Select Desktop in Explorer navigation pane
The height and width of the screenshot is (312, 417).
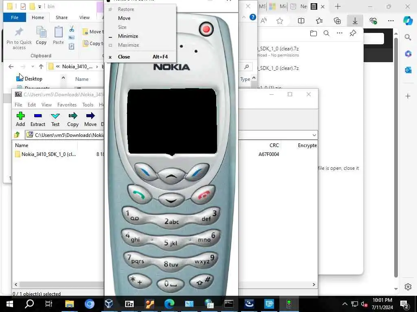[33, 78]
